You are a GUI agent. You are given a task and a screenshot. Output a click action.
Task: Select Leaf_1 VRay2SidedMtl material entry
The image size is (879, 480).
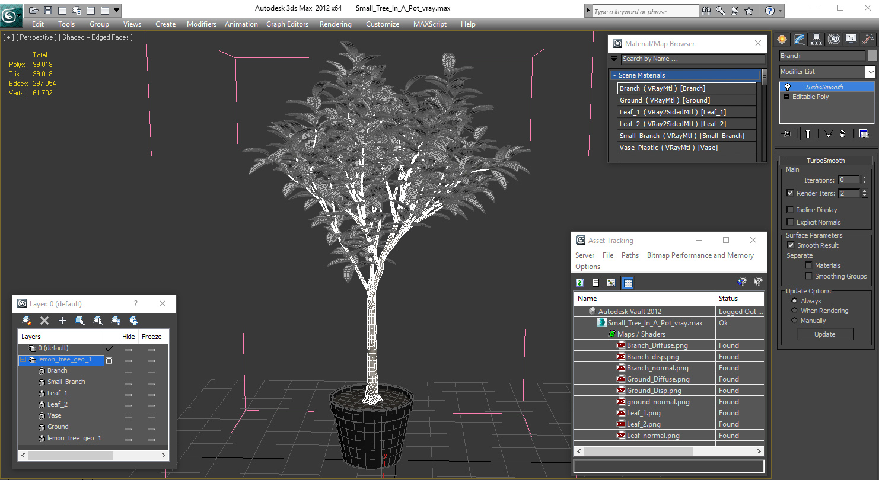pyautogui.click(x=687, y=112)
